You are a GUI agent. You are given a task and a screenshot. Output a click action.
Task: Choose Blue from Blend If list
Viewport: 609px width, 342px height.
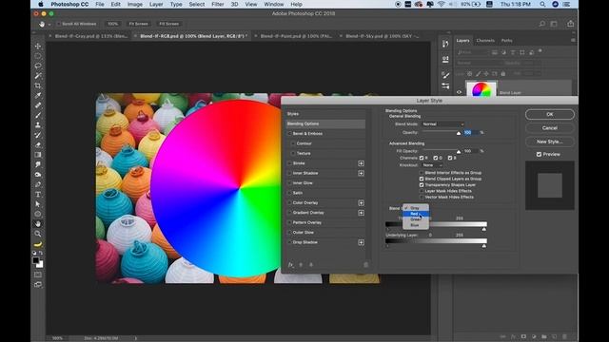tap(416, 225)
